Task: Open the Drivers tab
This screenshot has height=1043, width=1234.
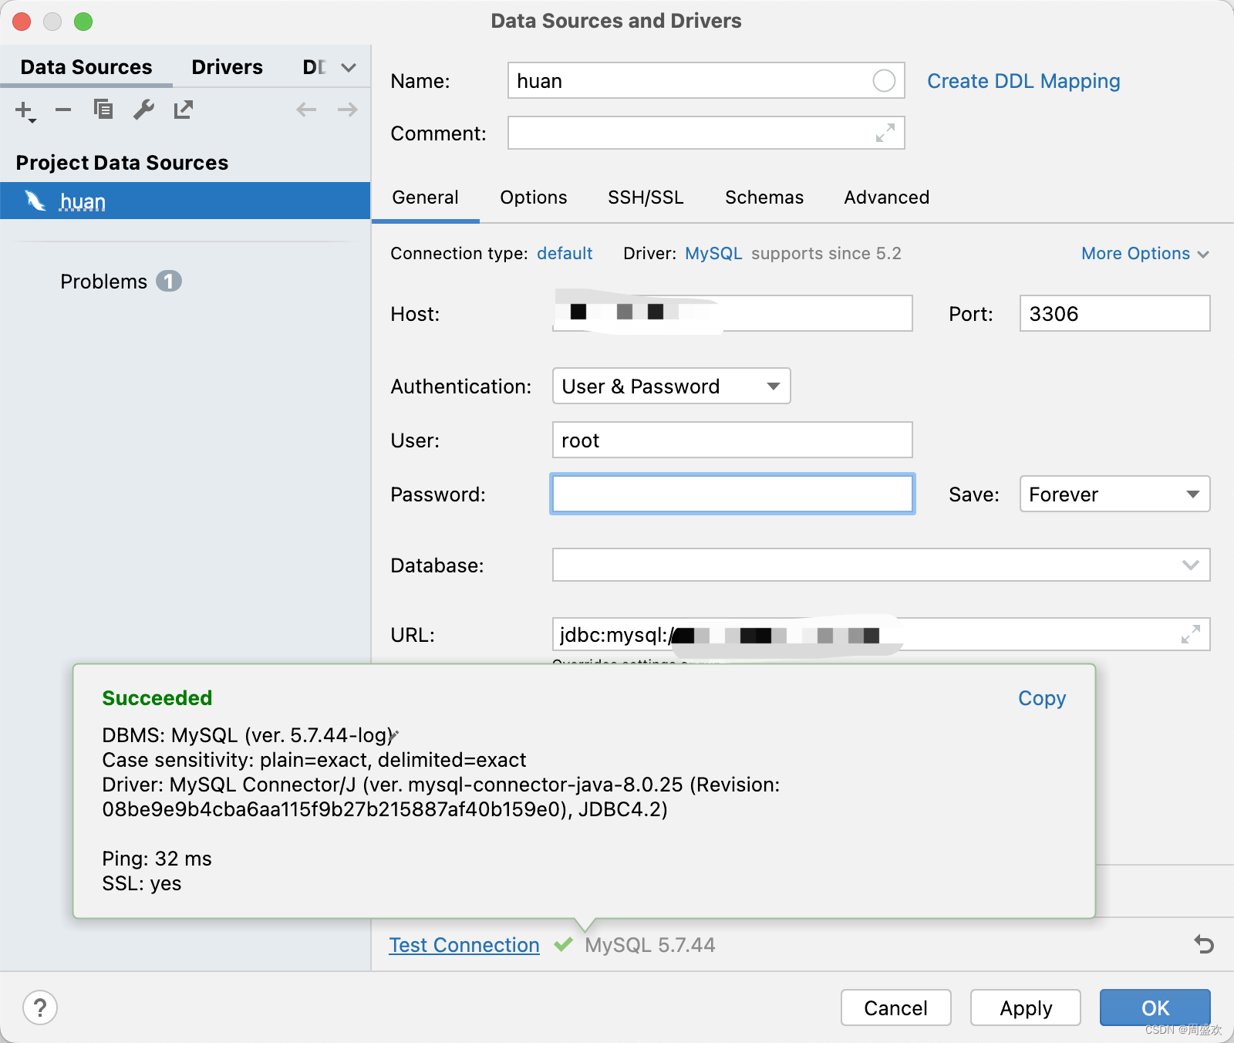Action: (x=226, y=66)
